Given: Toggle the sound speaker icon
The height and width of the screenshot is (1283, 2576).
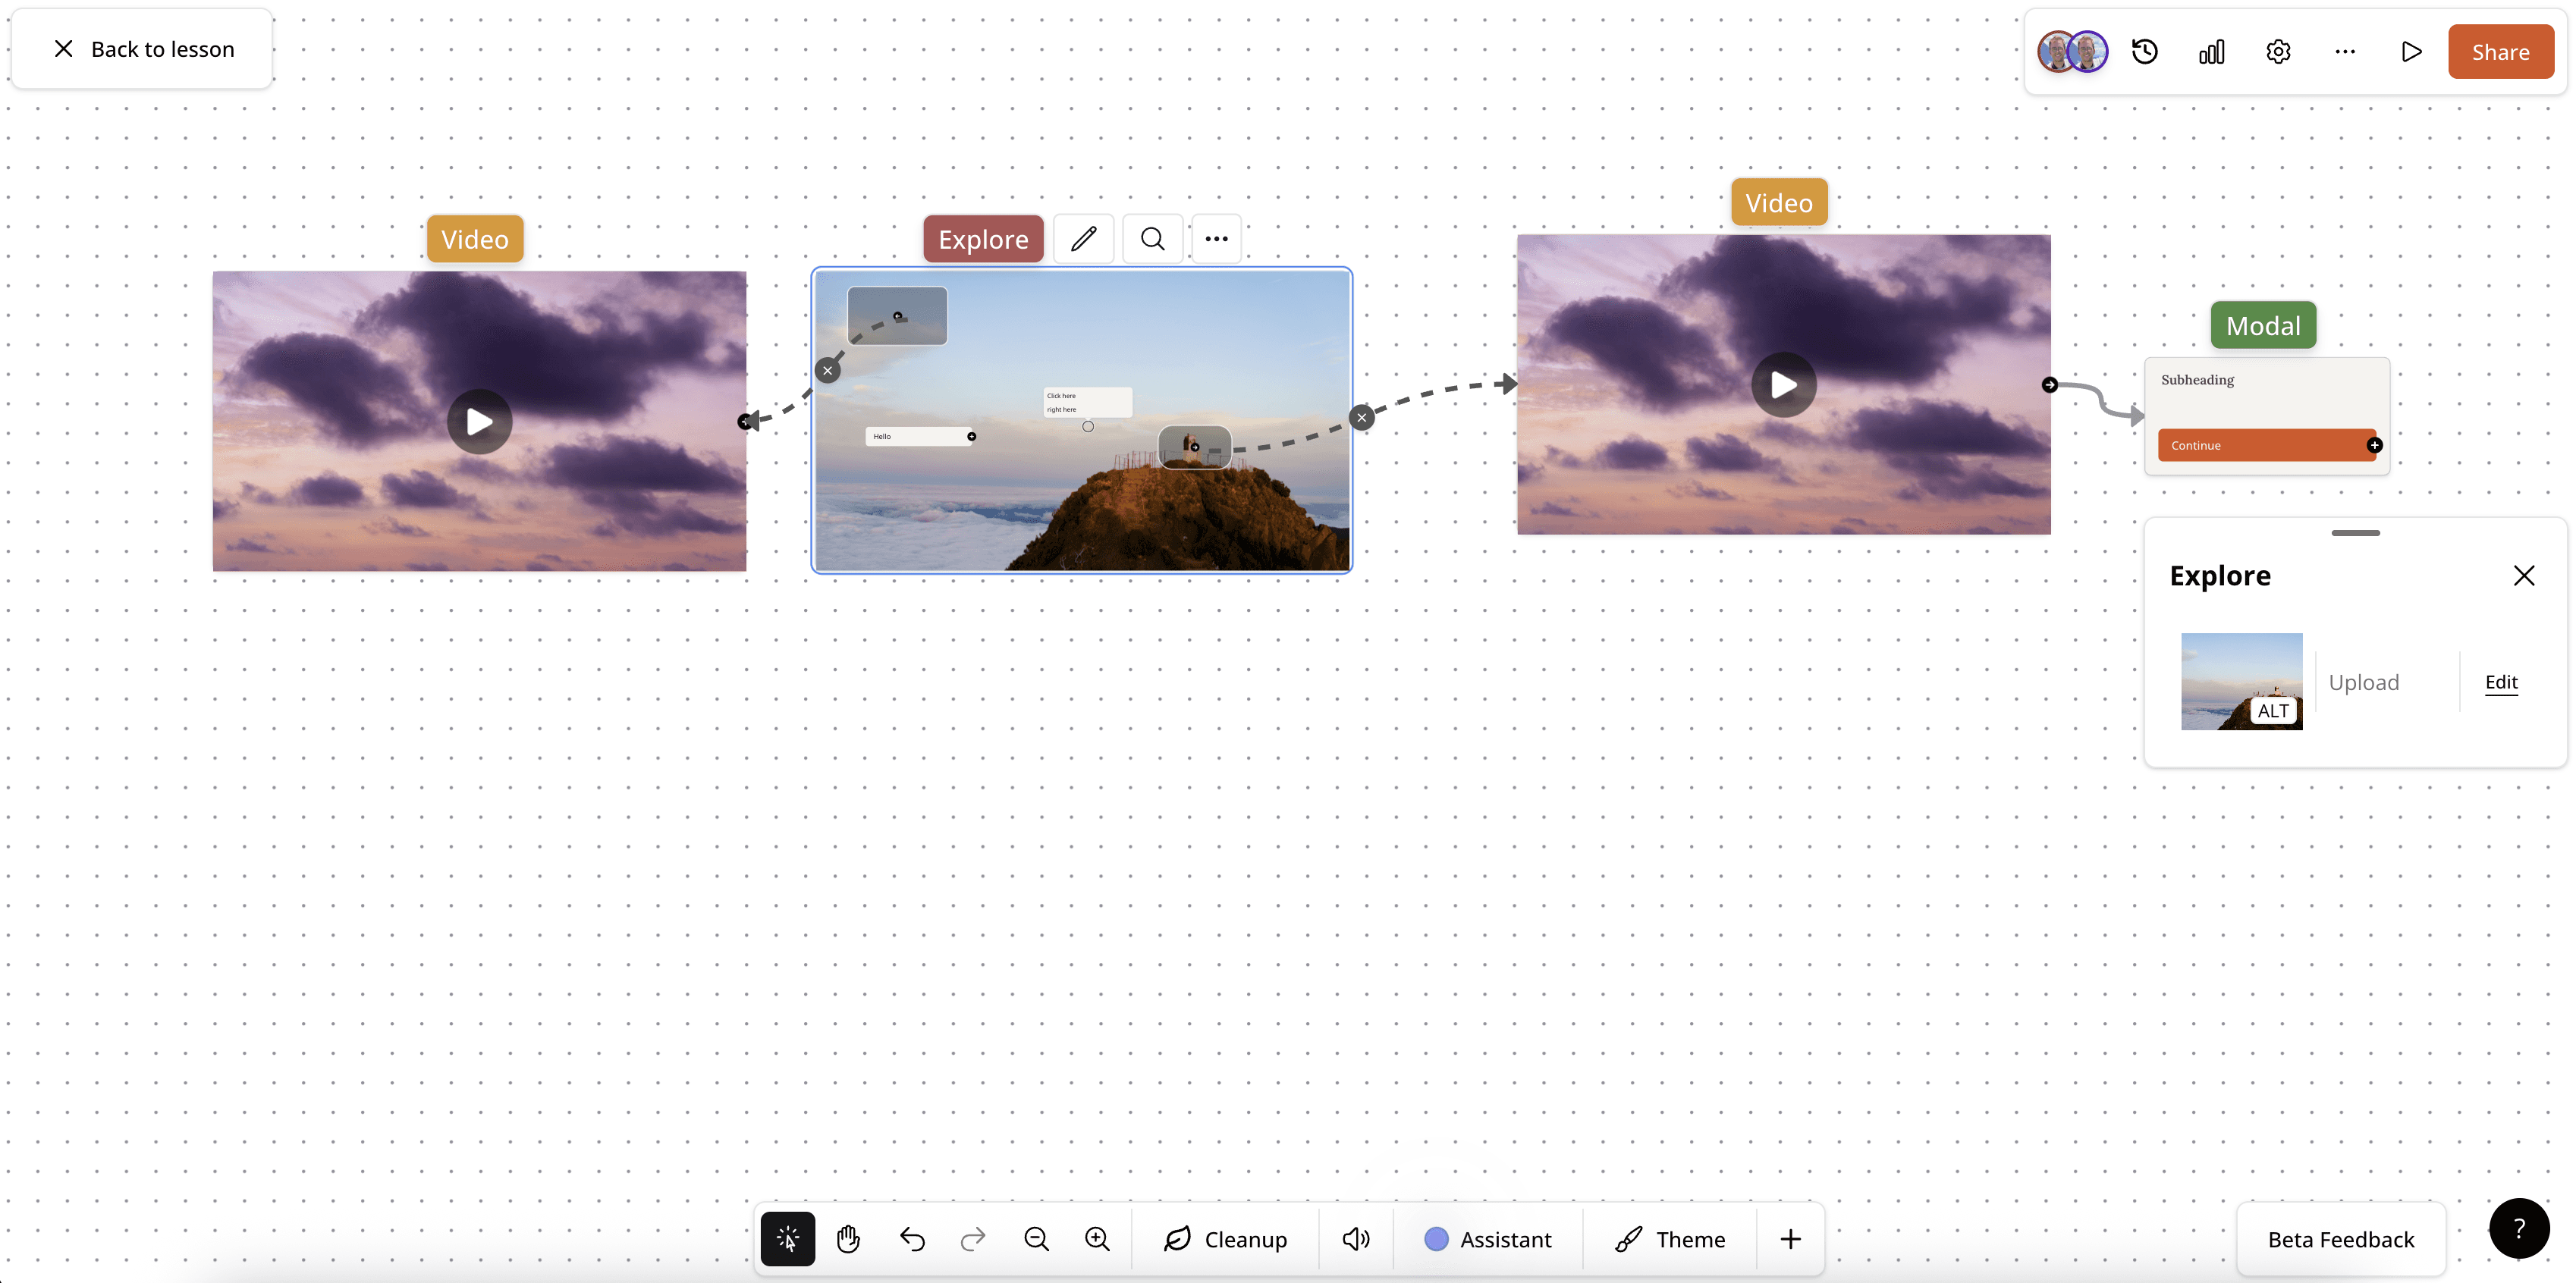Looking at the screenshot, I should (1355, 1239).
